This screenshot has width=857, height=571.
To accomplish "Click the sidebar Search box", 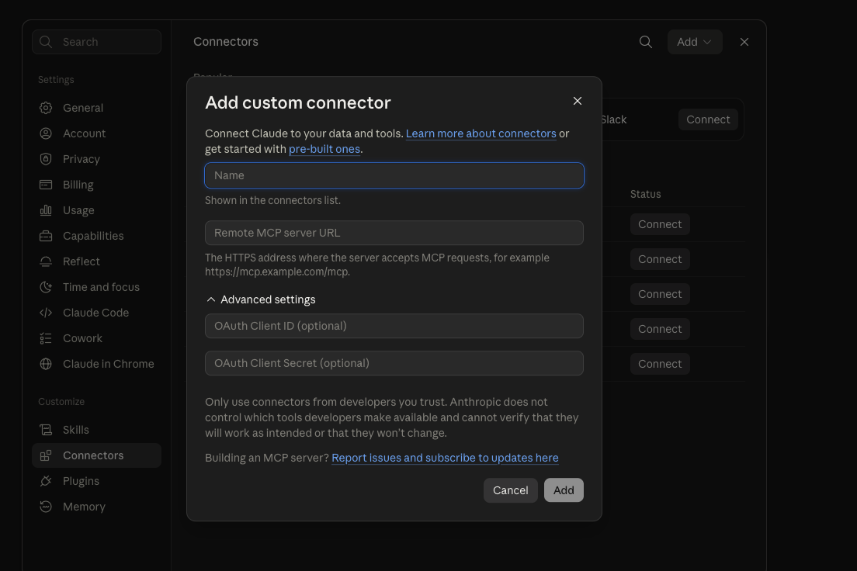I will (x=97, y=42).
